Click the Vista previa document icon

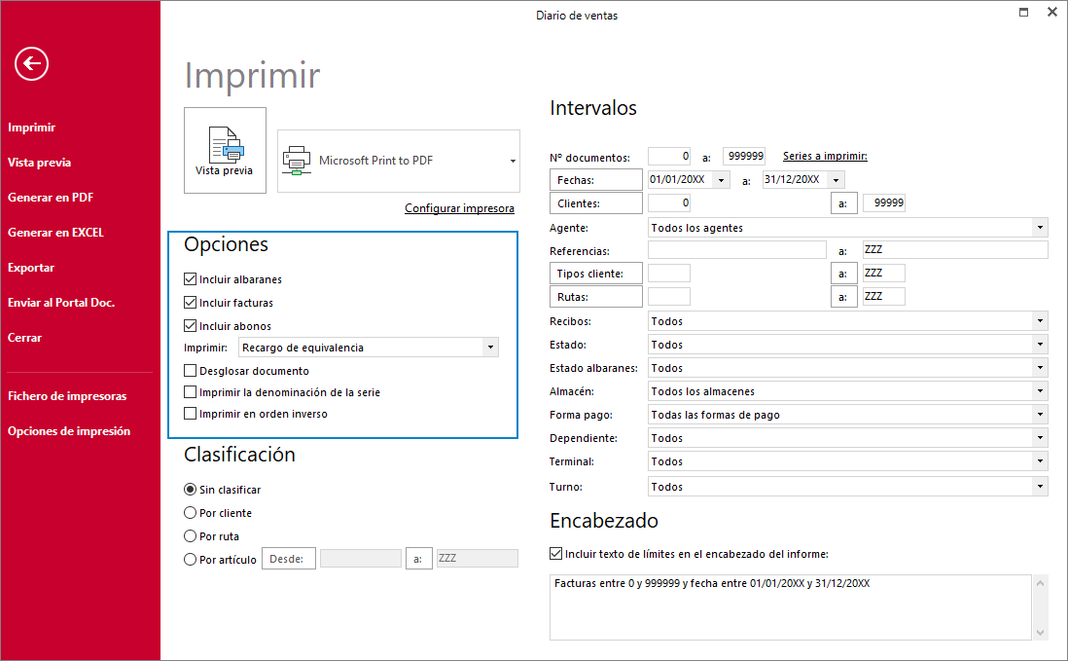(x=226, y=145)
